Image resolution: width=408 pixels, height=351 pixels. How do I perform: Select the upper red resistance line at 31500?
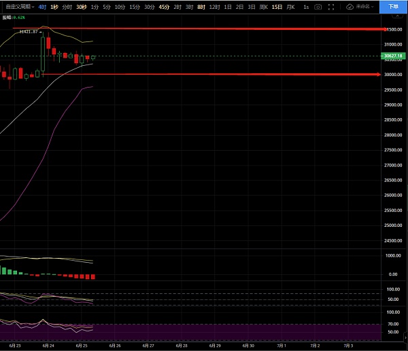[x=204, y=29]
